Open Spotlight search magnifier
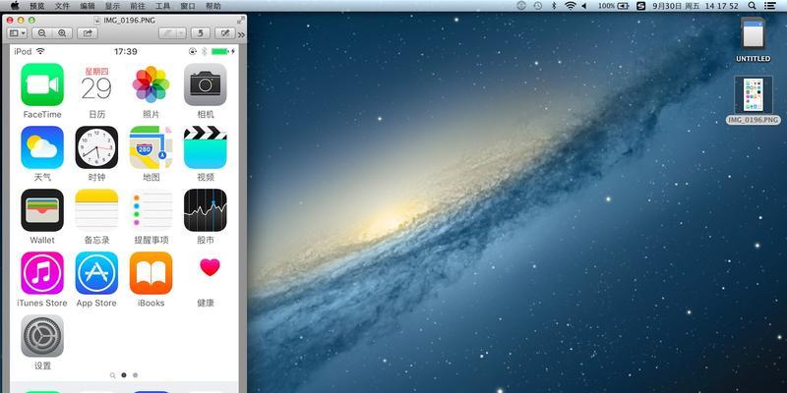 [x=752, y=6]
